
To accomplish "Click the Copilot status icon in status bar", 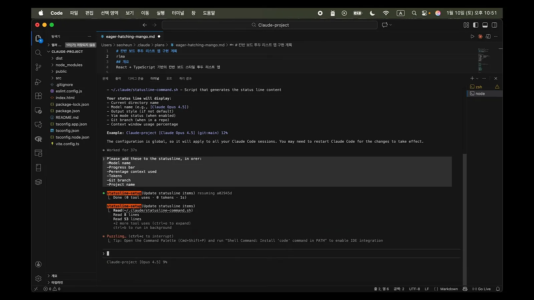I will [x=465, y=289].
